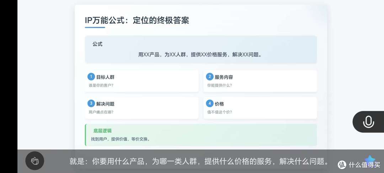
Task: Click the text 谁是你的客户?
Action: point(101,85)
